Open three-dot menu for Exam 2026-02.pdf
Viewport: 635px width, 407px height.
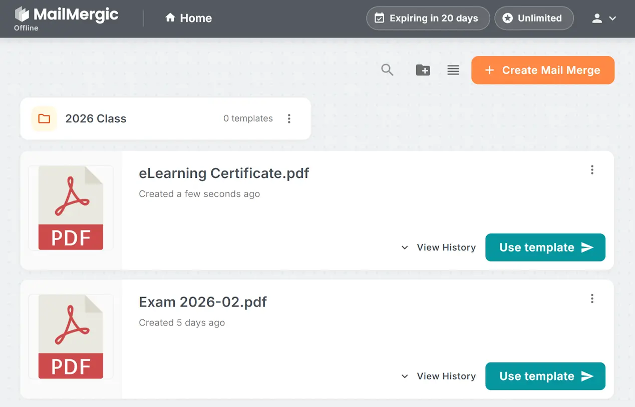click(x=592, y=298)
